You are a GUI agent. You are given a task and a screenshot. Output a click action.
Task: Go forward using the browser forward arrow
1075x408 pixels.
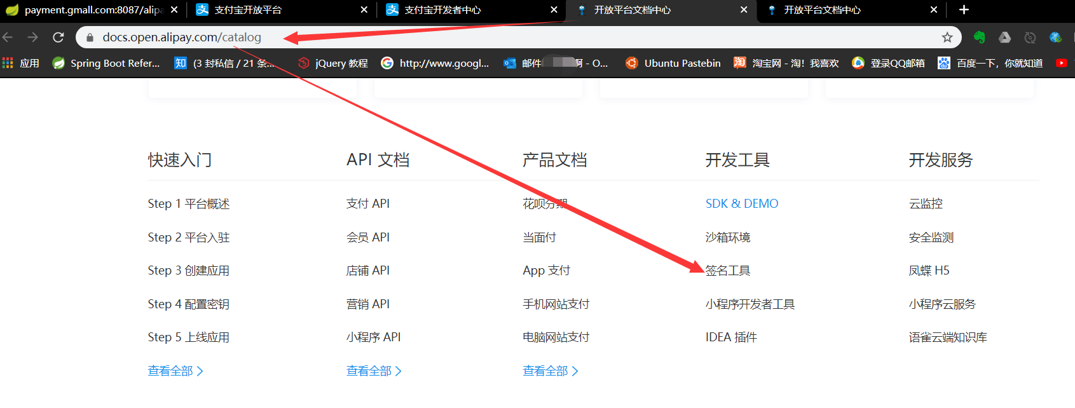pos(32,37)
